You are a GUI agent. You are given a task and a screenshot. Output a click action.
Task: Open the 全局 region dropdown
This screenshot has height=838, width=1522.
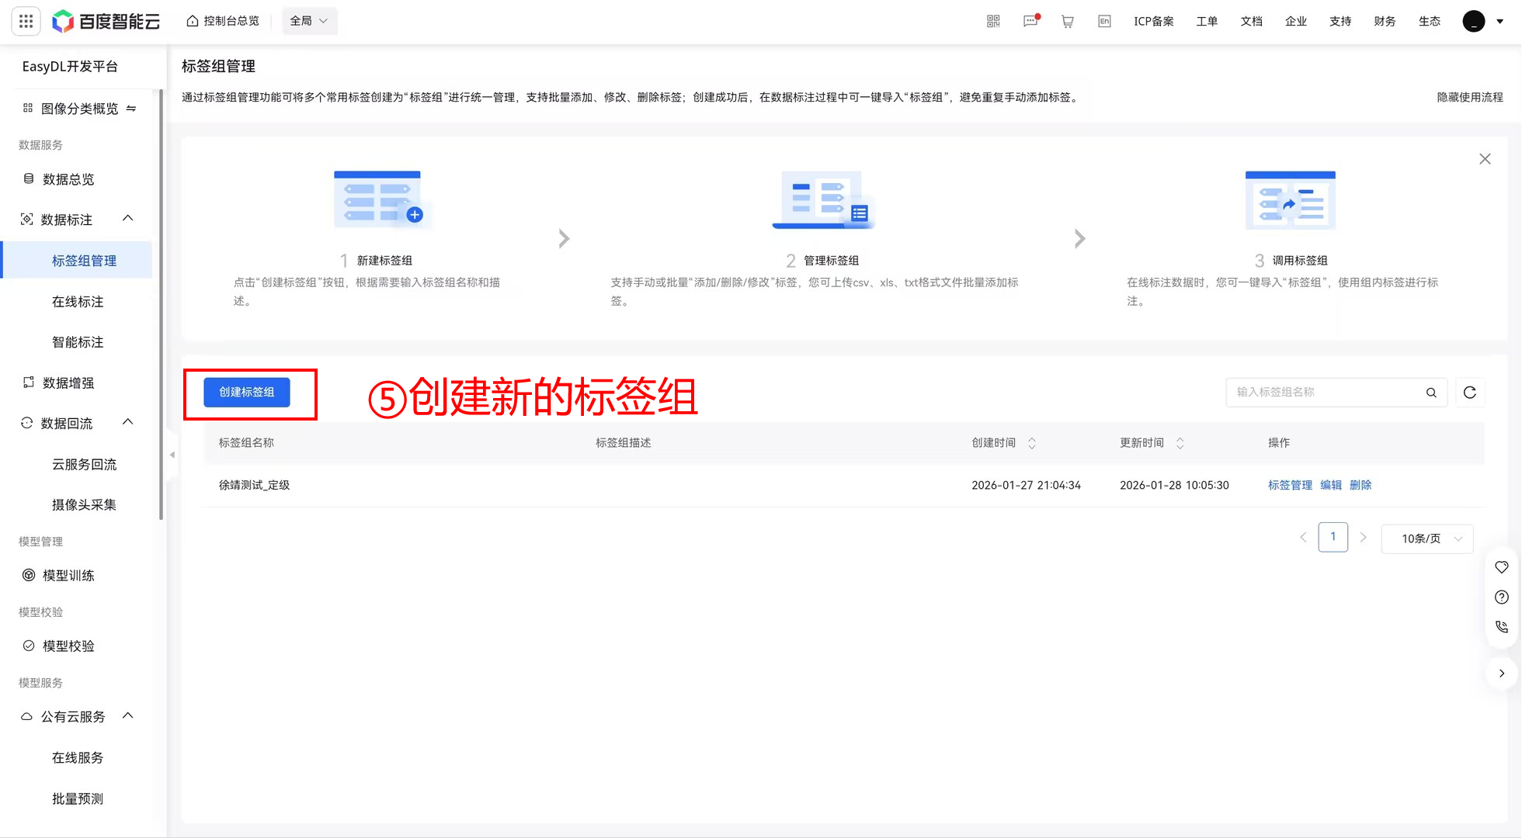tap(309, 21)
